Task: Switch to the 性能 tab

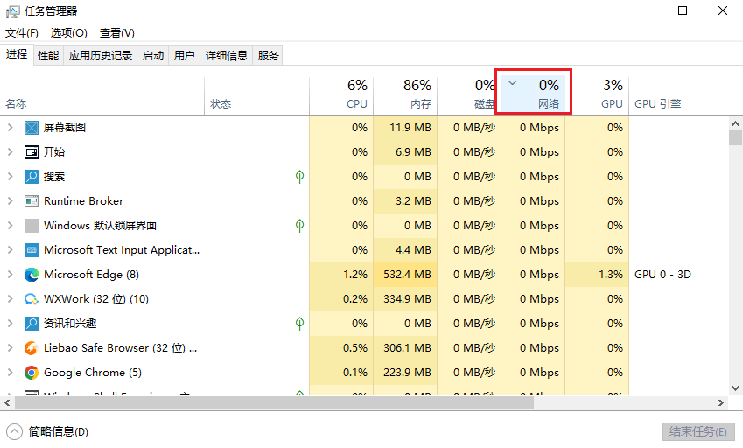Action: (48, 56)
